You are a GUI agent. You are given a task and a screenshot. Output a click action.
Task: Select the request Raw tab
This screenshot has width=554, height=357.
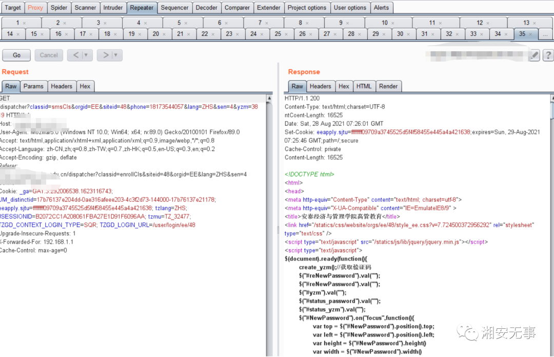[11, 86]
